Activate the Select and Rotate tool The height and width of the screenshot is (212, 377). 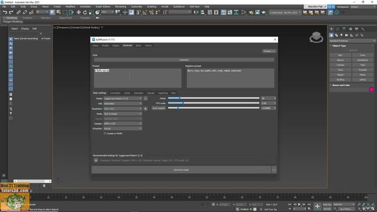(85, 12)
